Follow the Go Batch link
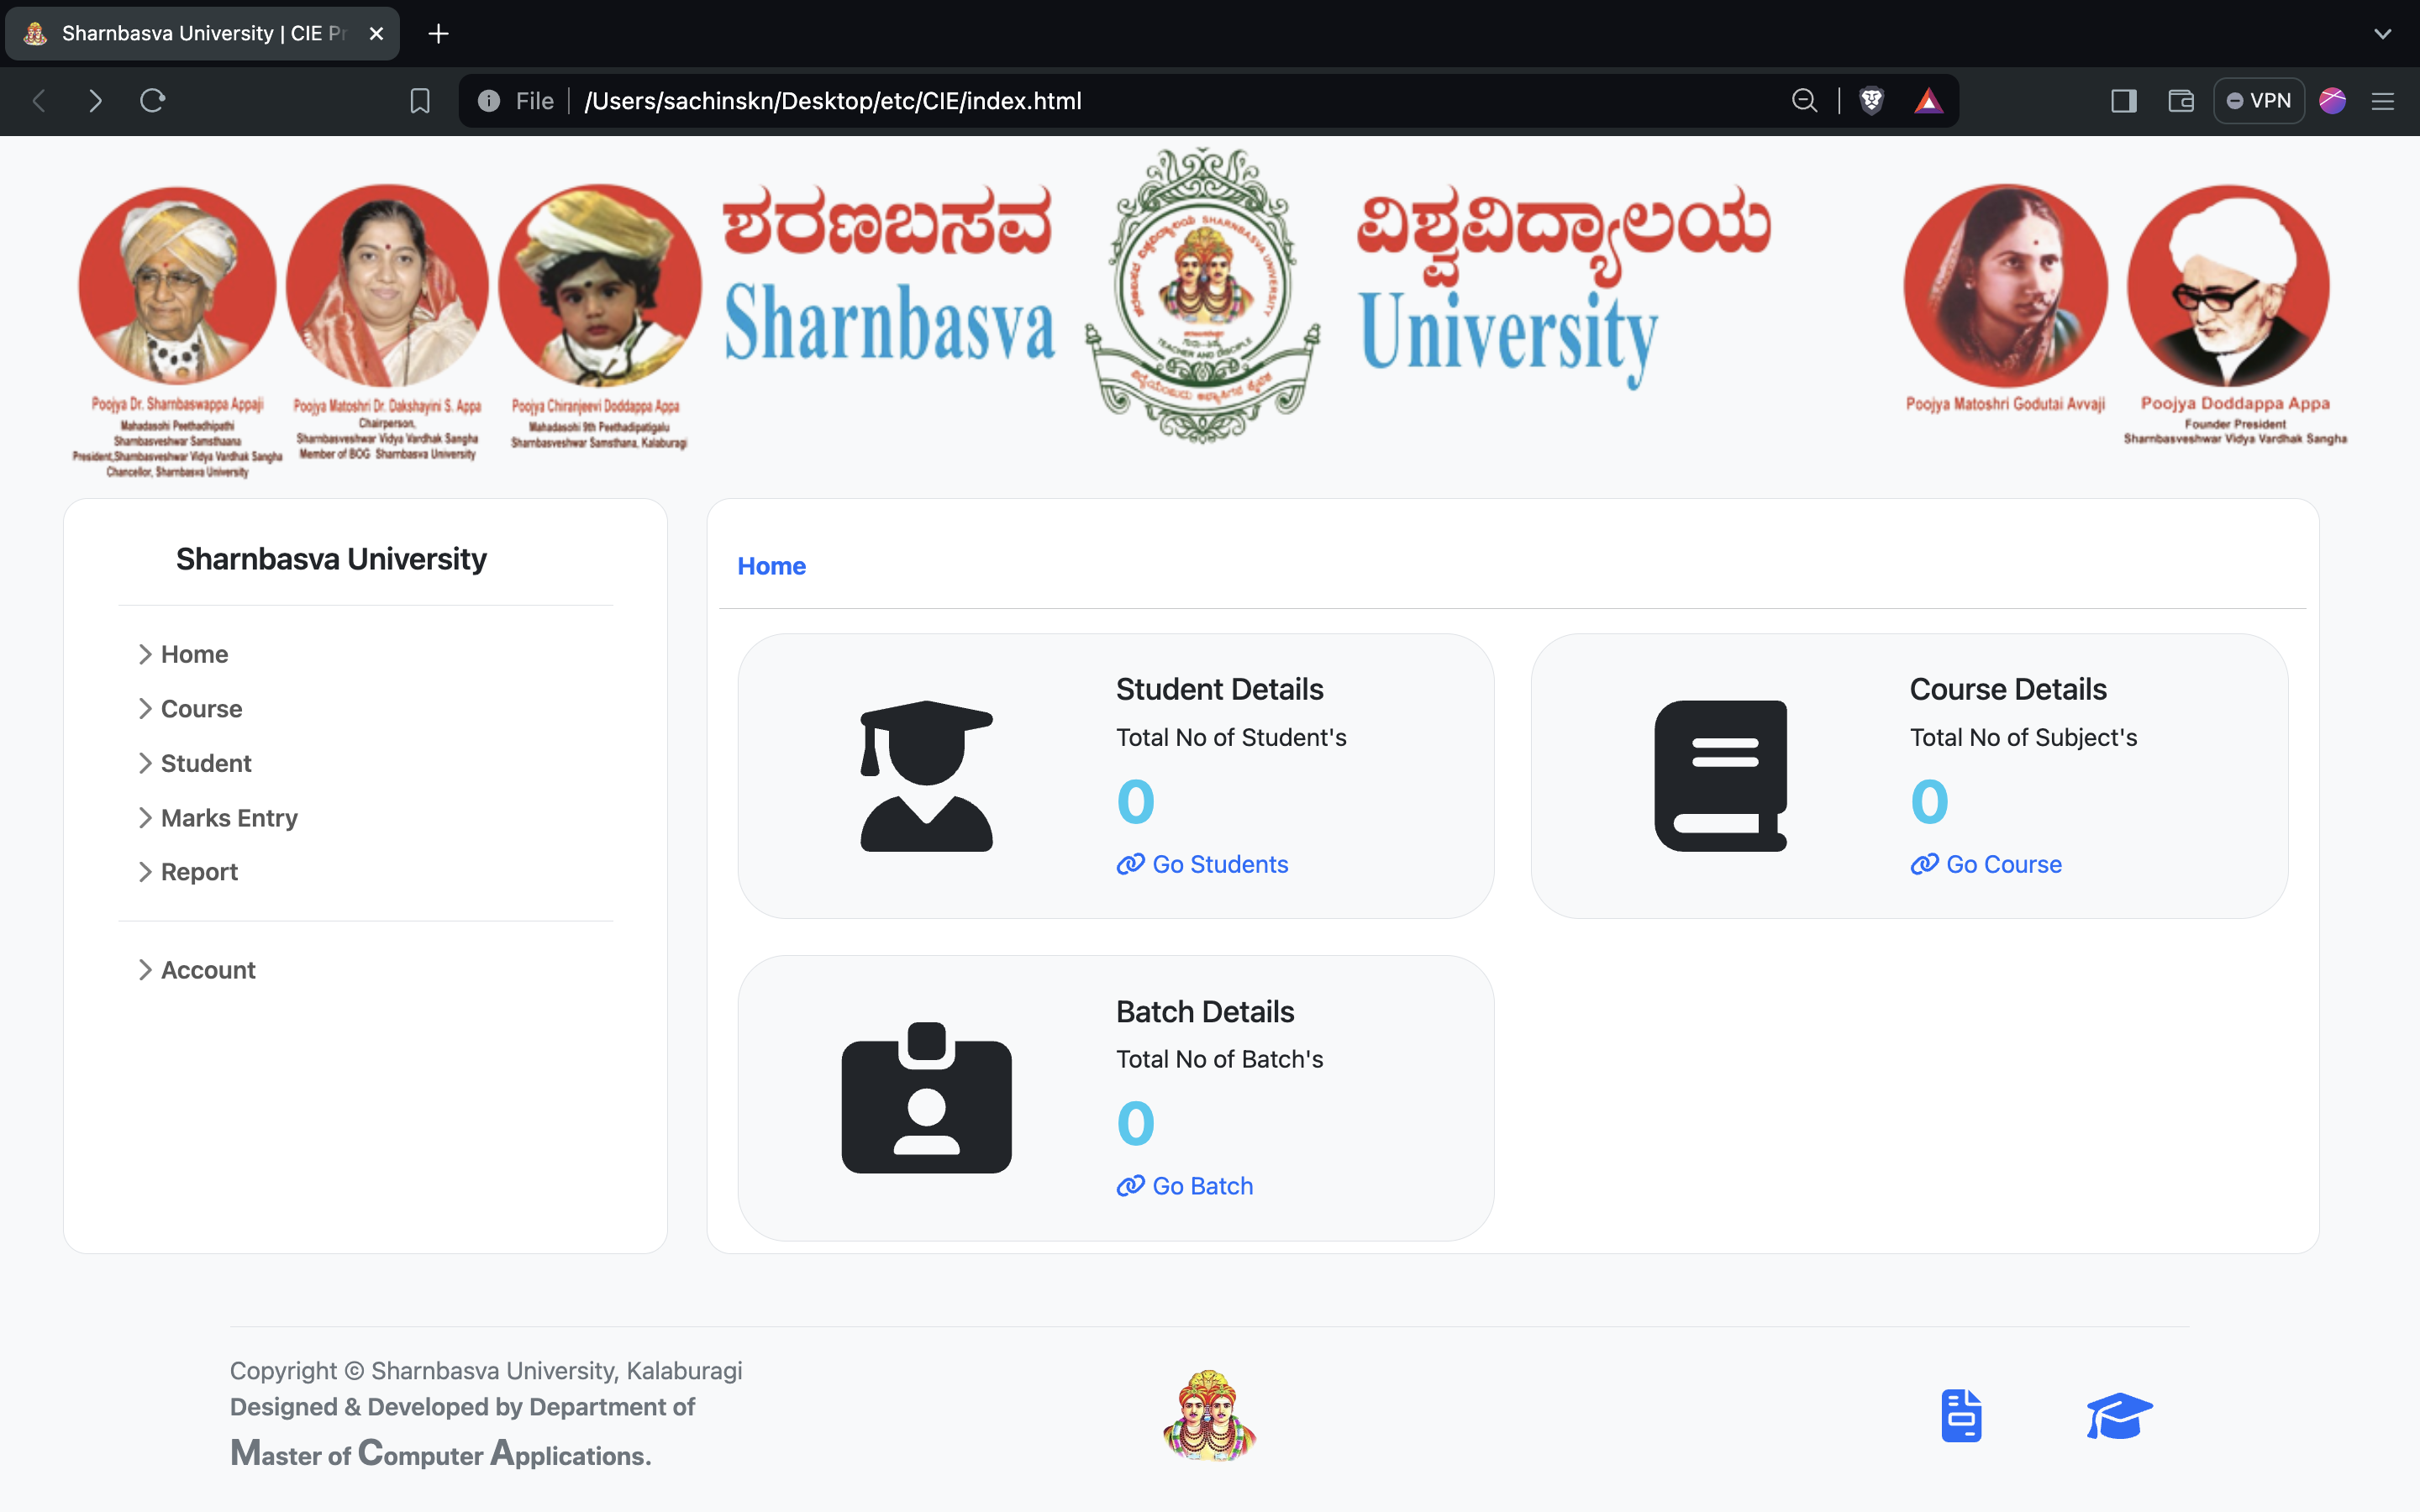Image resolution: width=2420 pixels, height=1512 pixels. [x=1203, y=1186]
